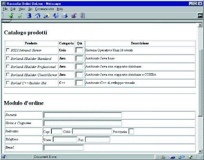Click the Prodotto column header
This screenshot has height=160, width=204.
(x=31, y=43)
